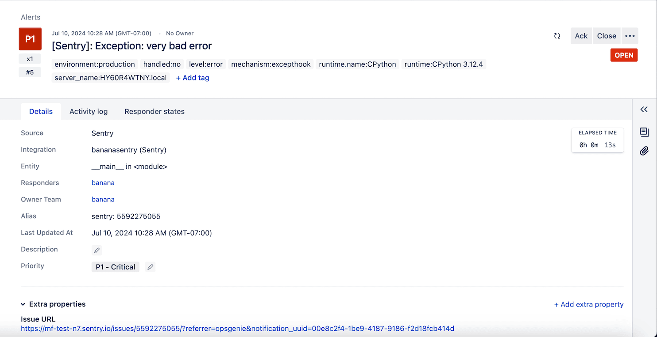Close the alert using Close button
657x337 pixels.
(x=607, y=36)
